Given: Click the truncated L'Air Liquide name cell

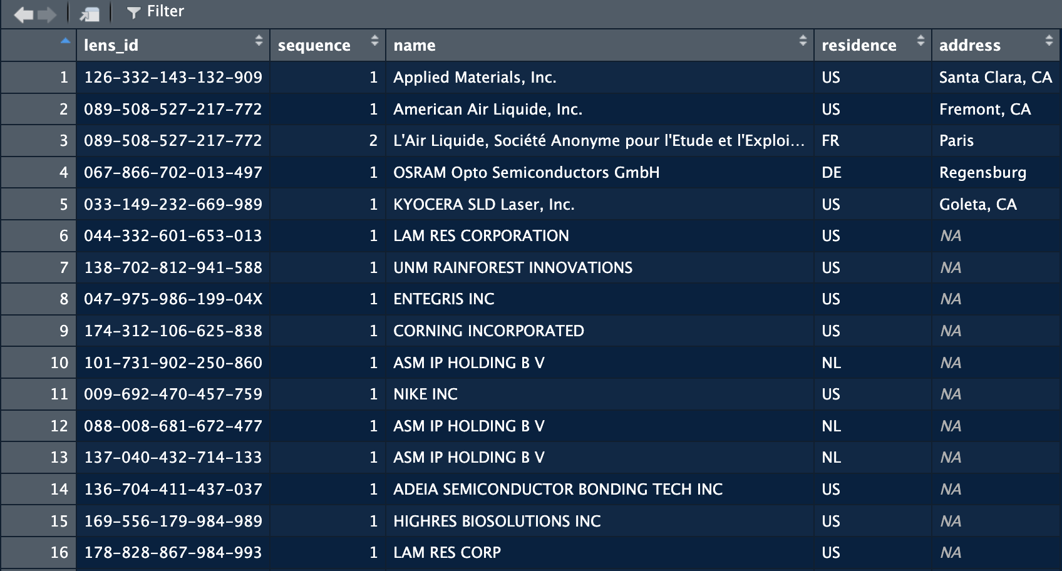Looking at the screenshot, I should pos(599,141).
